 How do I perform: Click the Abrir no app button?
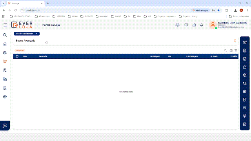(x=200, y=11)
